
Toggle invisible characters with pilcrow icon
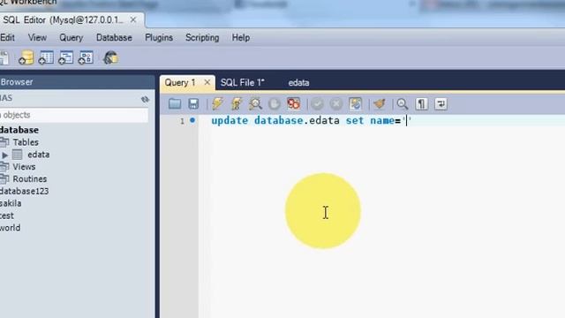(421, 104)
